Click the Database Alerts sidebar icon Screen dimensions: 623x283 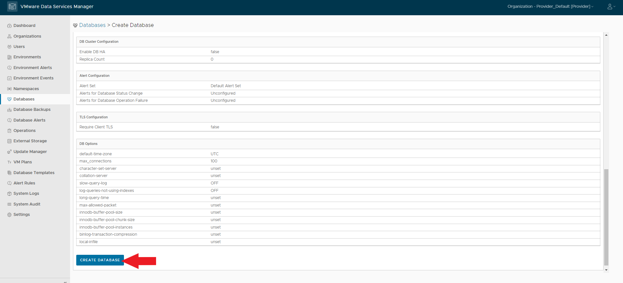click(9, 120)
